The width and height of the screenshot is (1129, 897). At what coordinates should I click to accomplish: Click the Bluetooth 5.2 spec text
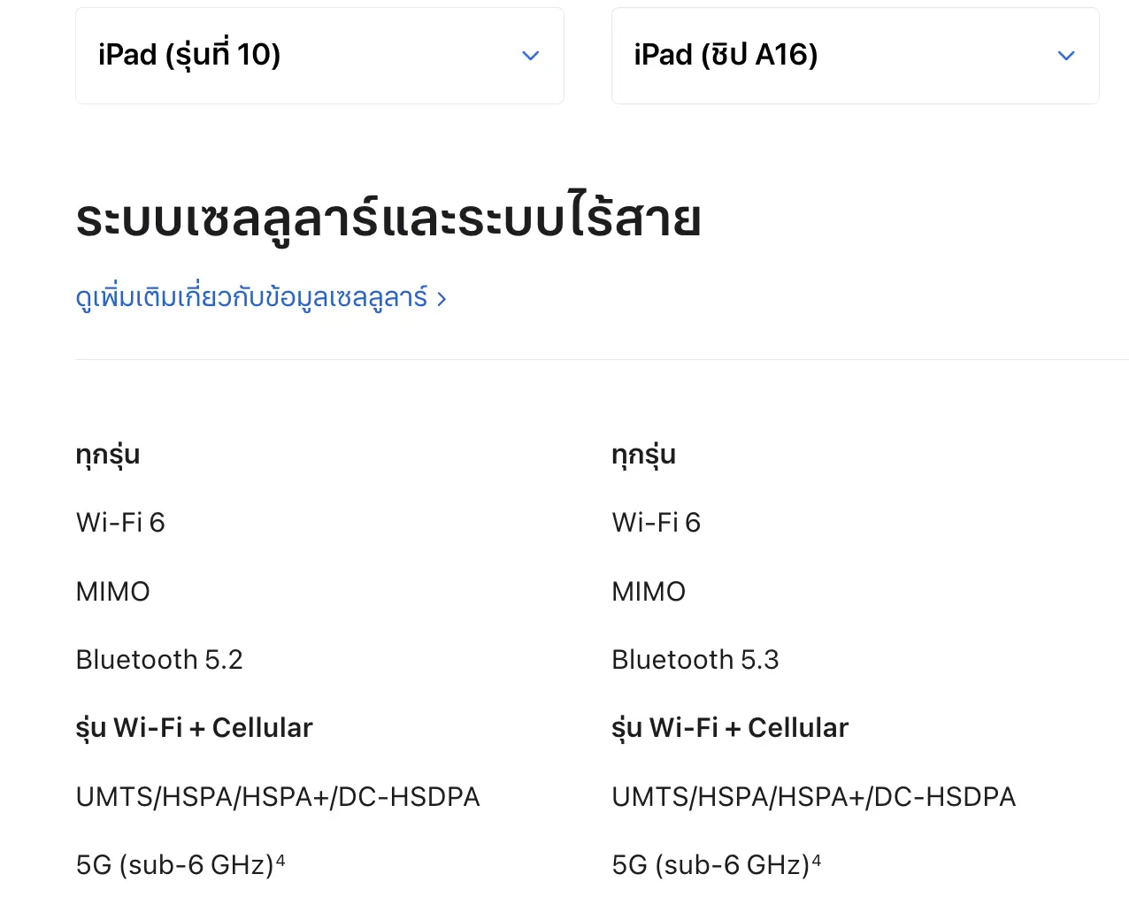(159, 660)
